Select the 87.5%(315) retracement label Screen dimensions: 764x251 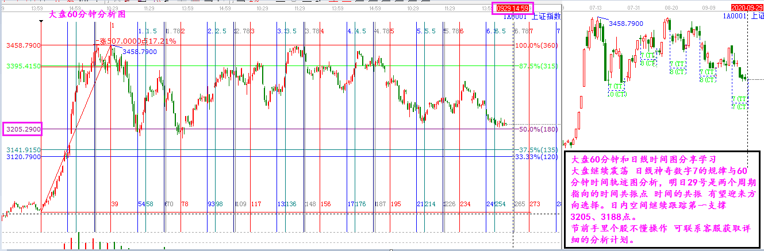pyautogui.click(x=535, y=66)
